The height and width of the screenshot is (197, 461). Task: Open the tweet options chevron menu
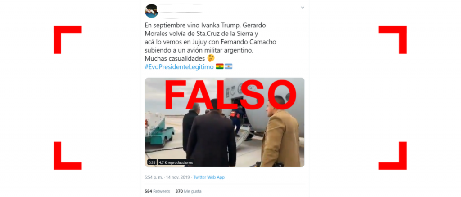[x=303, y=8]
